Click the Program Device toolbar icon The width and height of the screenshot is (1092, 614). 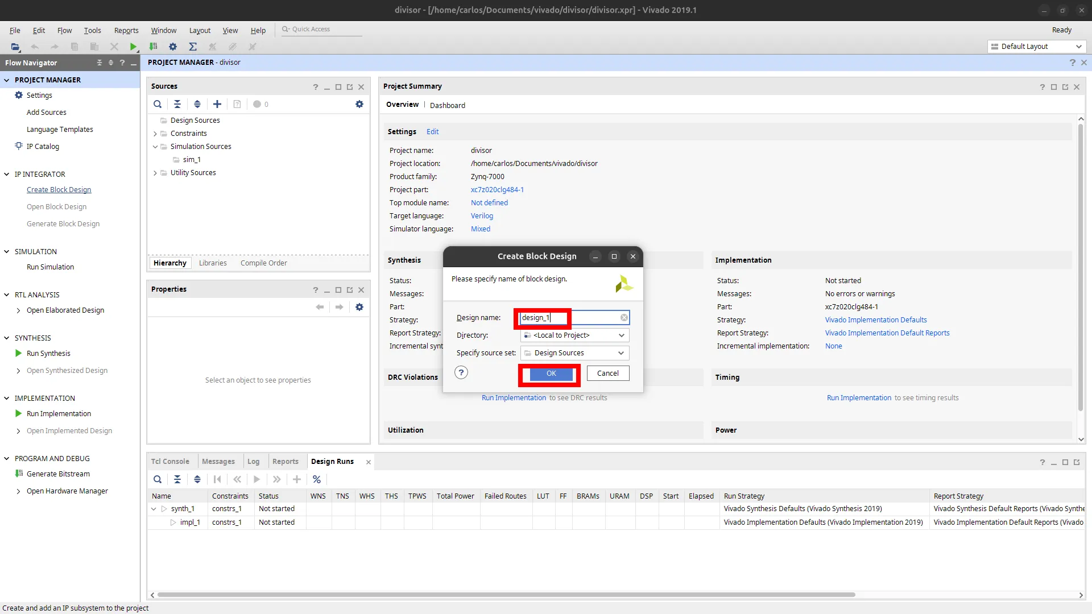point(153,47)
